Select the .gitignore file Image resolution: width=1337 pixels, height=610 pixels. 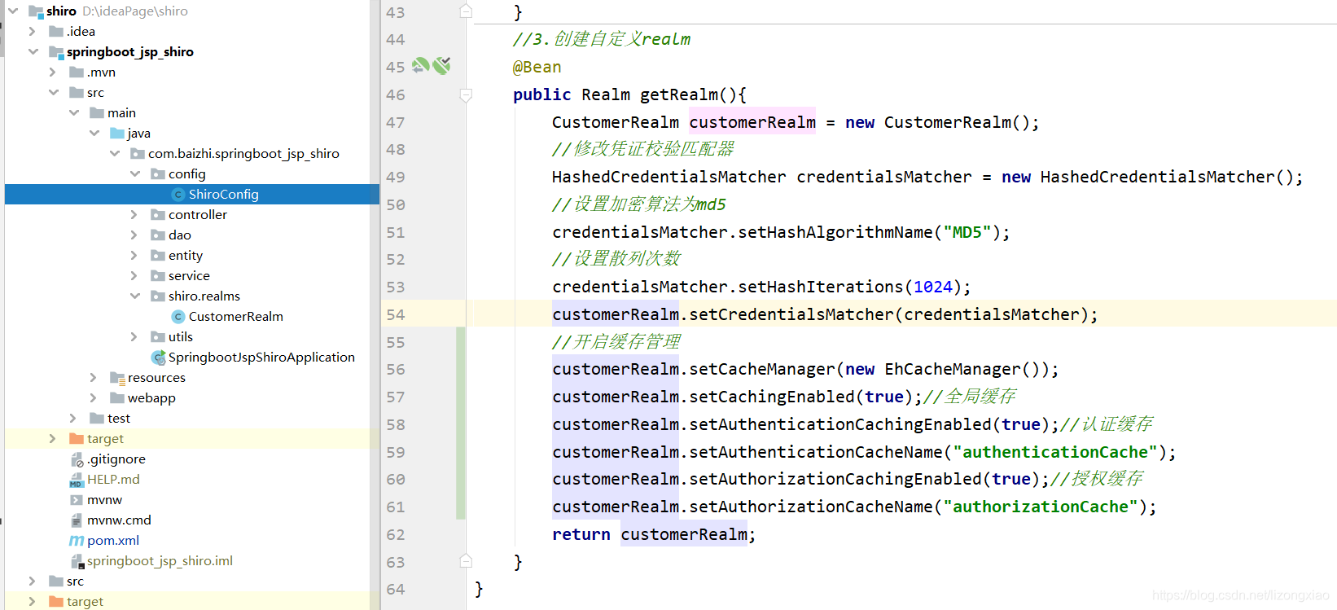click(116, 459)
